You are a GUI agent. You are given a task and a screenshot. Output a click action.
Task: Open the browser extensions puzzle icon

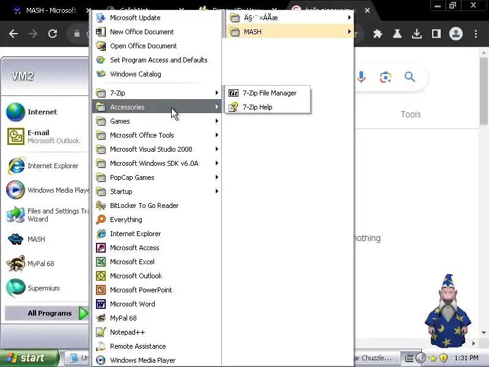pyautogui.click(x=378, y=34)
